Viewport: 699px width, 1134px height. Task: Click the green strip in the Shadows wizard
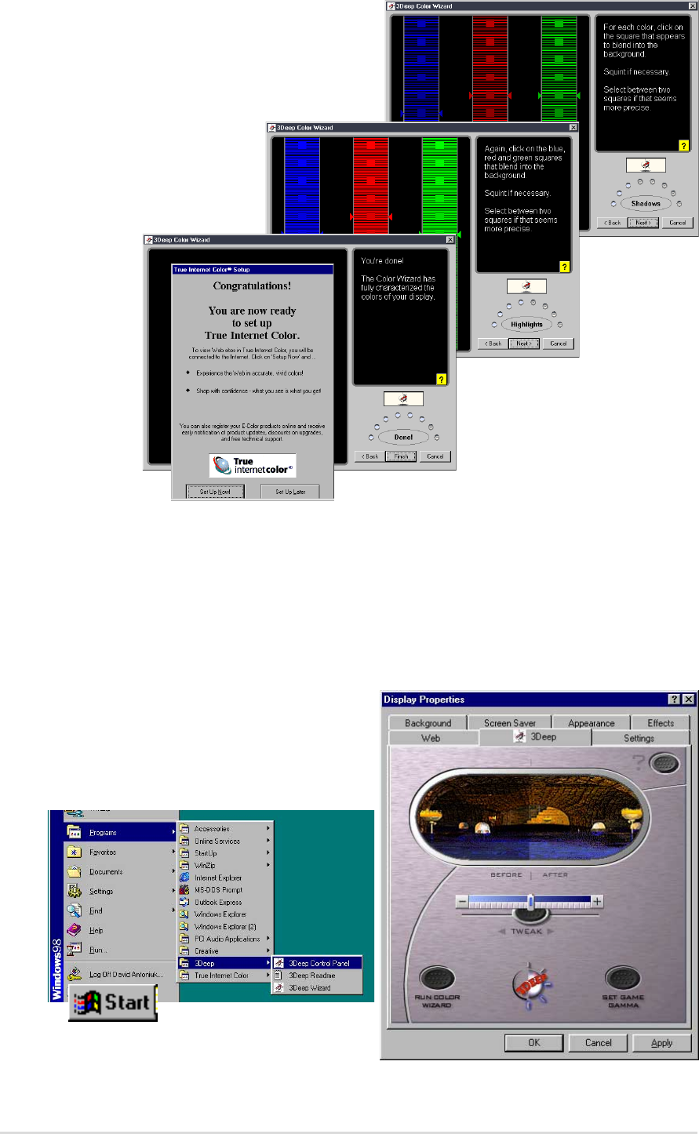pyautogui.click(x=559, y=69)
